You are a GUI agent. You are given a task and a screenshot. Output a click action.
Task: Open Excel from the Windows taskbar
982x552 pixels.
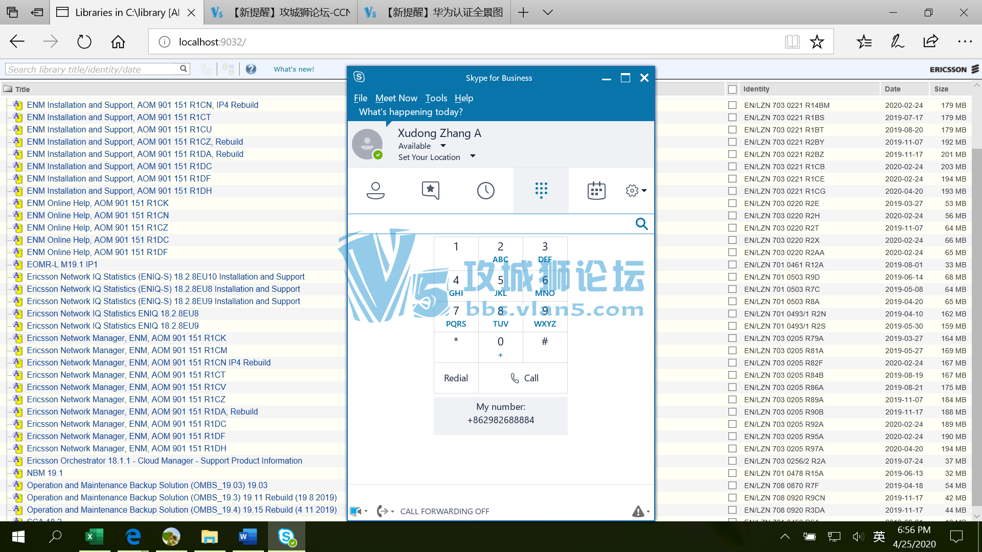click(x=94, y=537)
